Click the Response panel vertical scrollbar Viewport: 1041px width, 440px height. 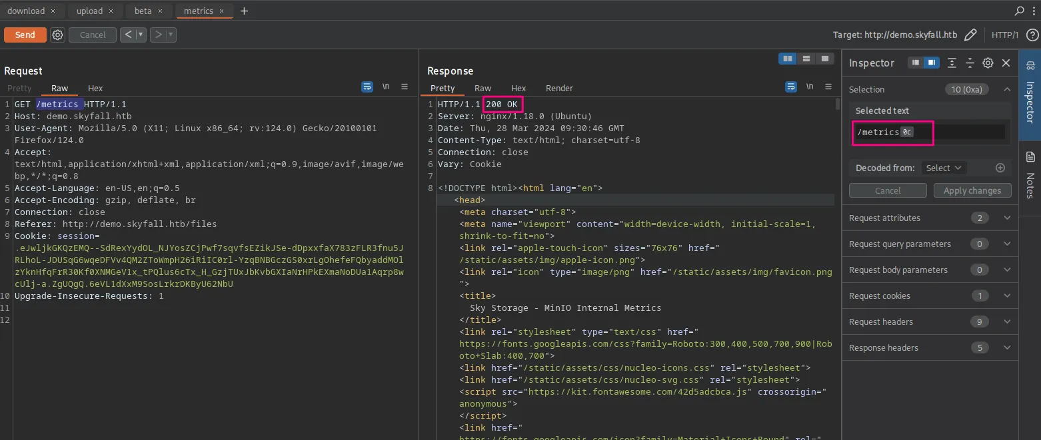click(838, 104)
